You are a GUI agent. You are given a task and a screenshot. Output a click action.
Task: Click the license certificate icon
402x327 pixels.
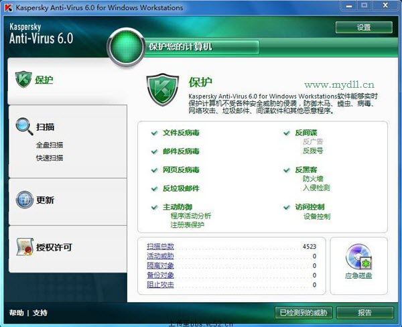[x=25, y=247]
